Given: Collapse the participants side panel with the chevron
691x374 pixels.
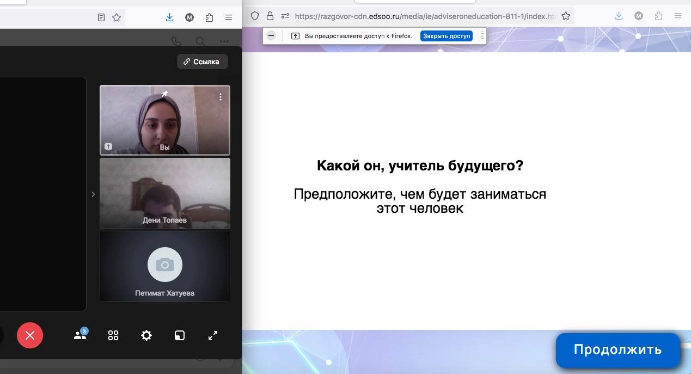Looking at the screenshot, I should (93, 194).
